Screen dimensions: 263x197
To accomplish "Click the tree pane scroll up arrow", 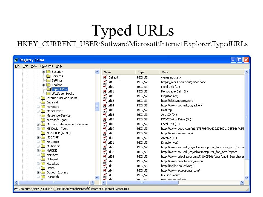I will (97, 72).
